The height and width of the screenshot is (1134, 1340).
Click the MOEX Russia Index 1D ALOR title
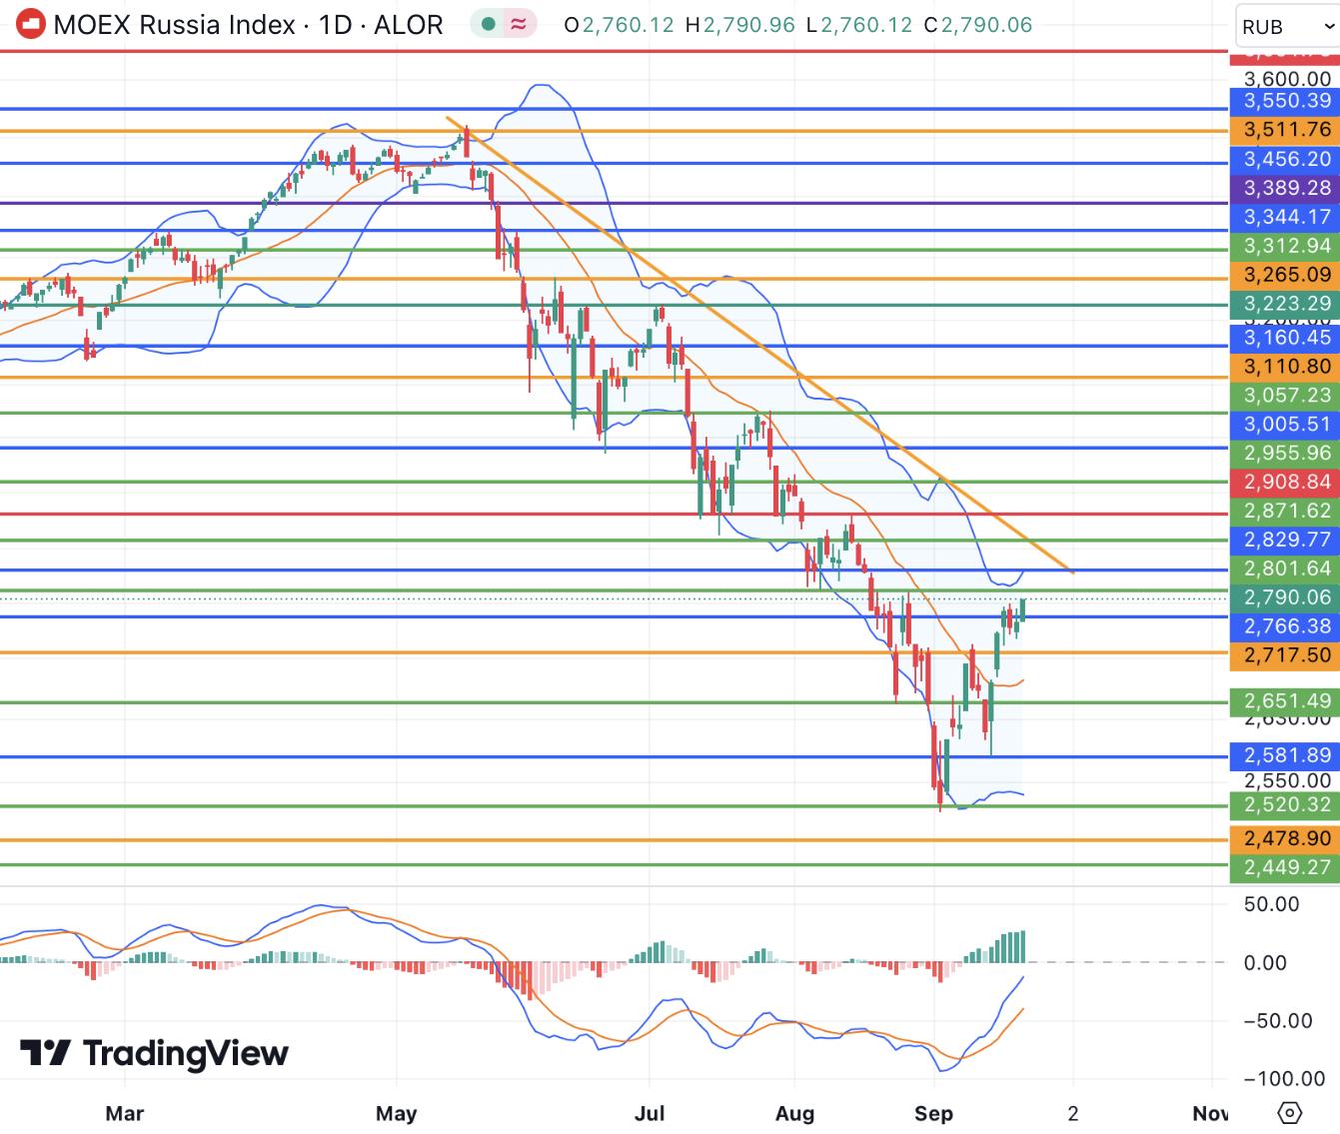[248, 24]
